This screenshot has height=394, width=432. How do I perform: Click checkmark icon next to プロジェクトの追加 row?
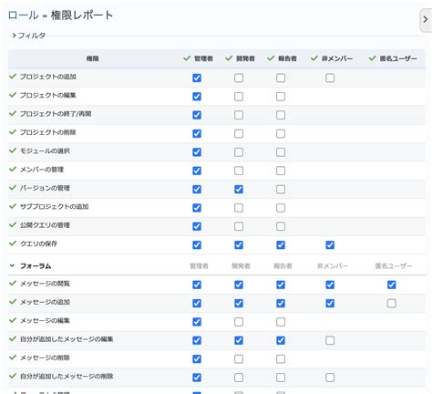(13, 77)
